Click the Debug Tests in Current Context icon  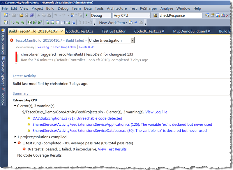pos(30,22)
